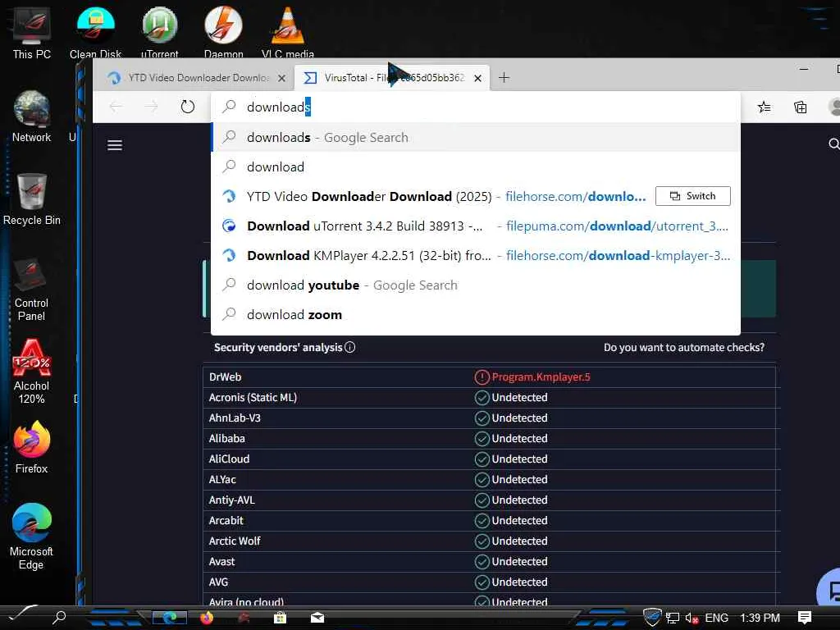Click Switch to tab button
This screenshot has height=630, width=840.
point(692,196)
